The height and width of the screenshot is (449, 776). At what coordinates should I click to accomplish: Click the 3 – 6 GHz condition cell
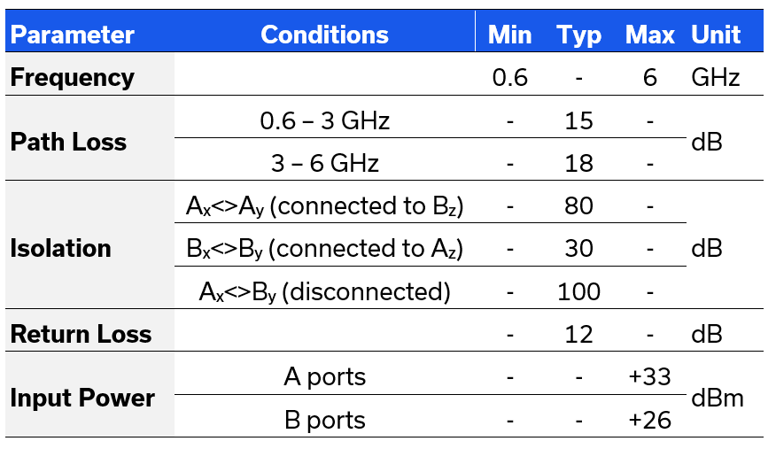[325, 163]
